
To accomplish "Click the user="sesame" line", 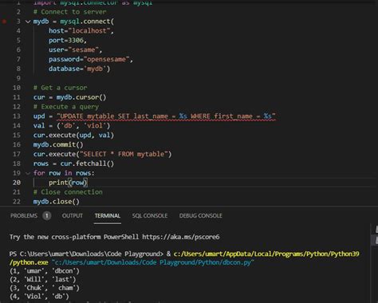I will pyautogui.click(x=75, y=50).
